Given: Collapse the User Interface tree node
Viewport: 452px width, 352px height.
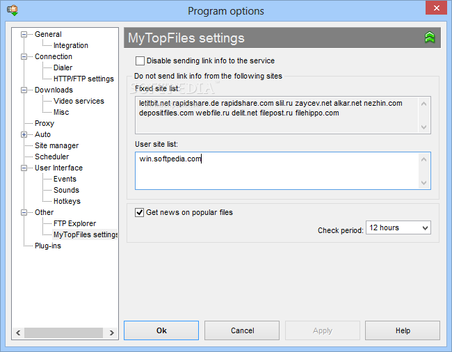Looking at the screenshot, I should pyautogui.click(x=24, y=168).
